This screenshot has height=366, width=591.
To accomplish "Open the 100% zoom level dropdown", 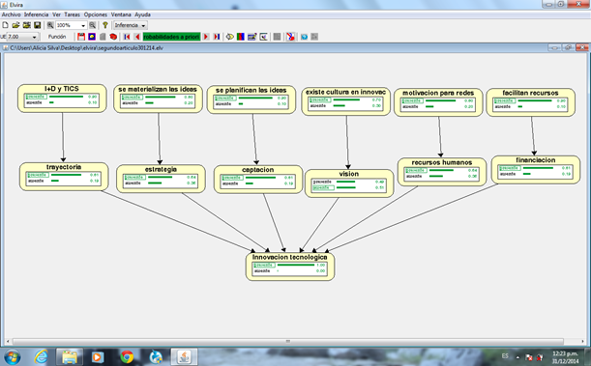I will point(83,25).
